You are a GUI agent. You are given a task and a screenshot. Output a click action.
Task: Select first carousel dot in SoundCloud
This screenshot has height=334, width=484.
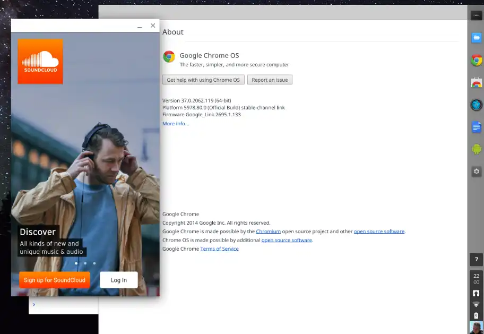coord(76,263)
